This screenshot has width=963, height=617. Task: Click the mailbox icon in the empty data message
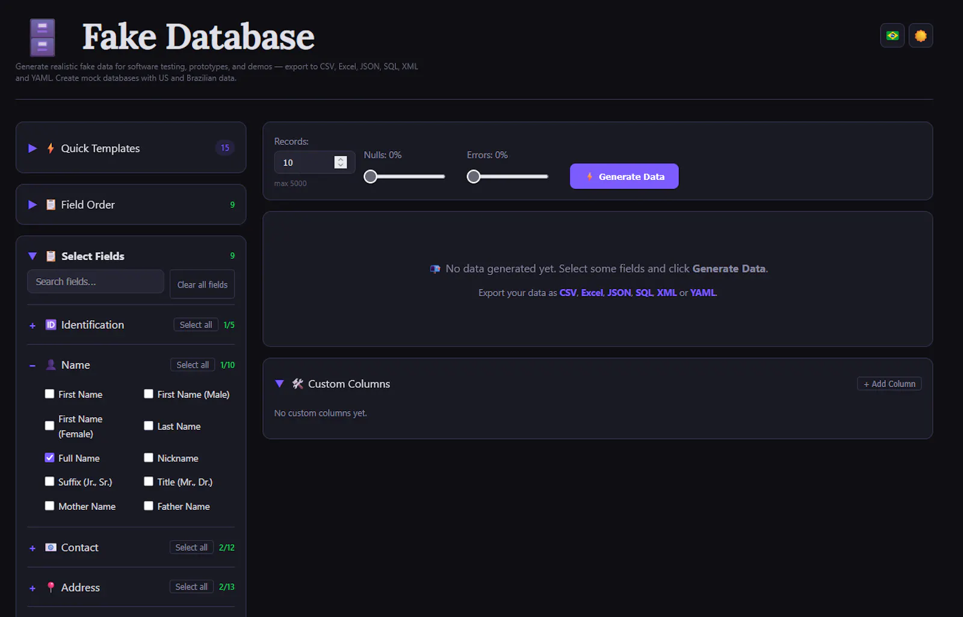point(435,269)
